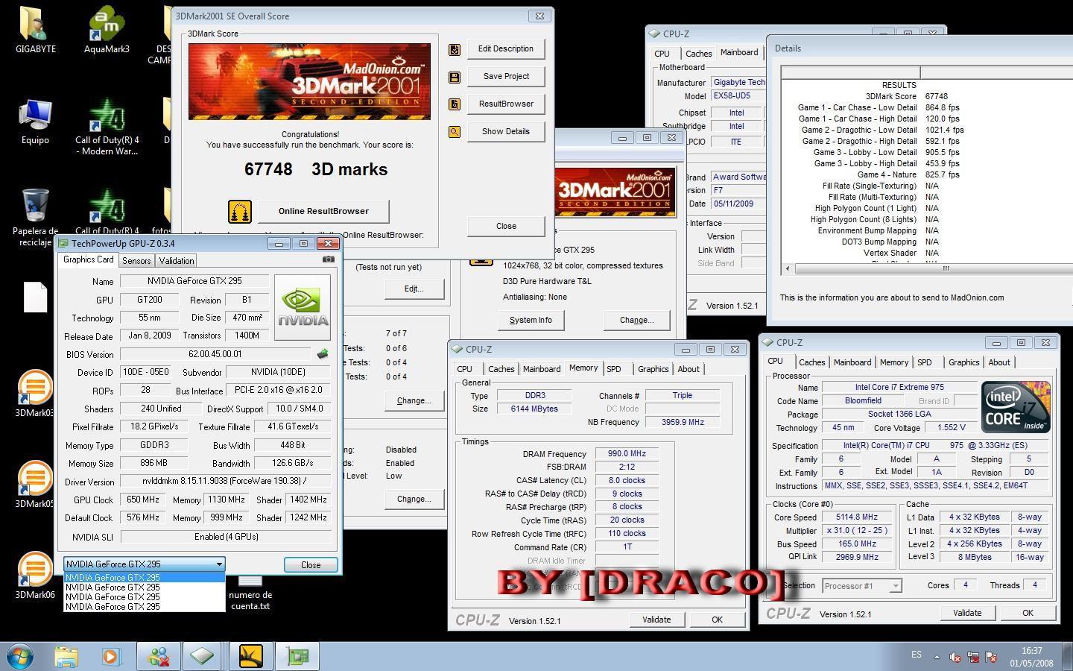
Task: Switch to 3DMark2001 taskbar button
Action: click(251, 656)
